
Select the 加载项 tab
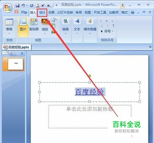click(114, 12)
